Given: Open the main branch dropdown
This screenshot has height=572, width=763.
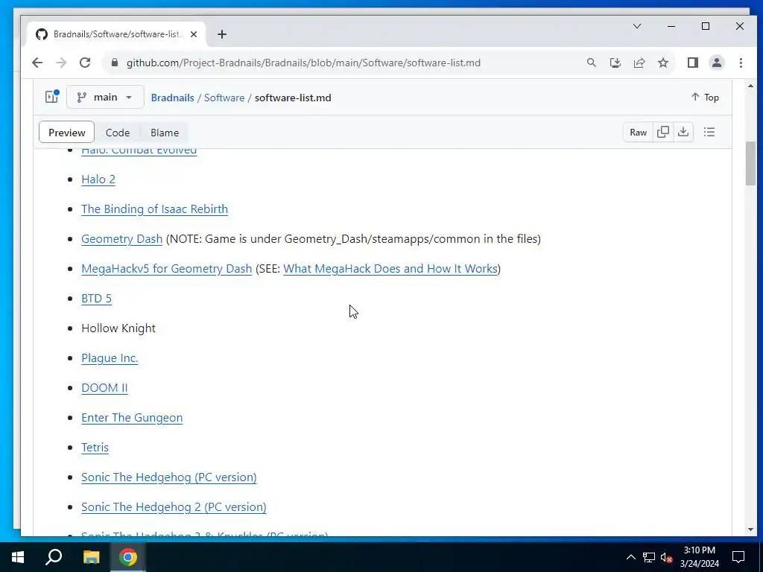Looking at the screenshot, I should [x=105, y=98].
